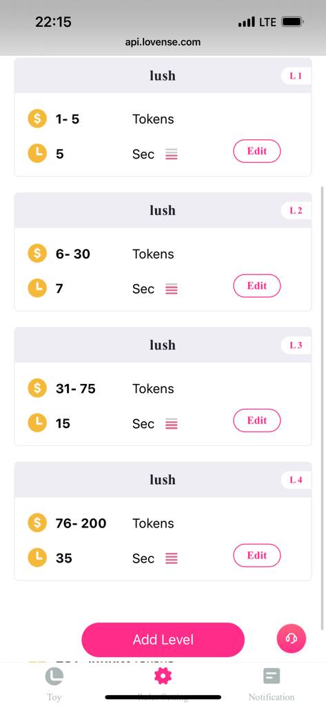Click the dollar coin icon beside 76- 200 Tokens
This screenshot has width=326, height=706.
(x=37, y=523)
